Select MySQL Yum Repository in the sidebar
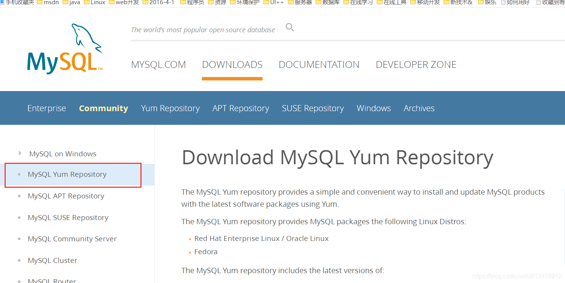This screenshot has height=283, width=565. pos(67,175)
